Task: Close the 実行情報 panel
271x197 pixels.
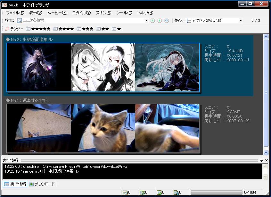Action: [267, 160]
